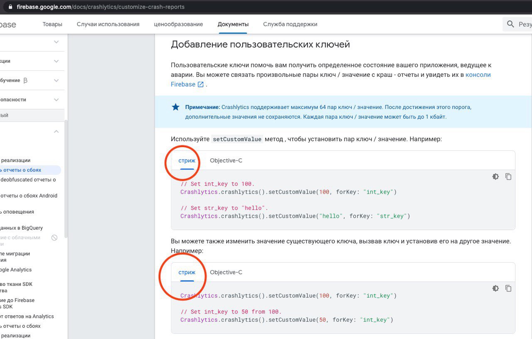Click the '// Set int_key to 50 from 100.' comment

pos(231,312)
